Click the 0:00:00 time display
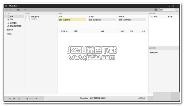The image size is (184, 106). (x=142, y=98)
